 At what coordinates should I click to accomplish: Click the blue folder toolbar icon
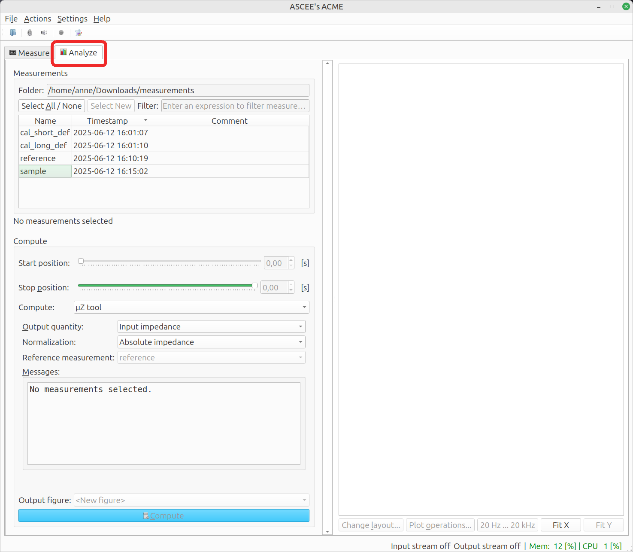pos(13,33)
